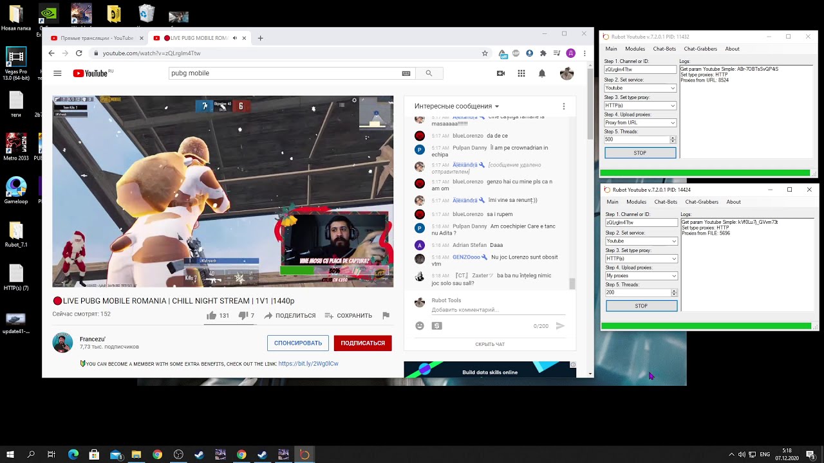Image resolution: width=824 pixels, height=463 pixels.
Task: Click the red ПОДПИСАТЬСЯ subscribe button
Action: 362,343
